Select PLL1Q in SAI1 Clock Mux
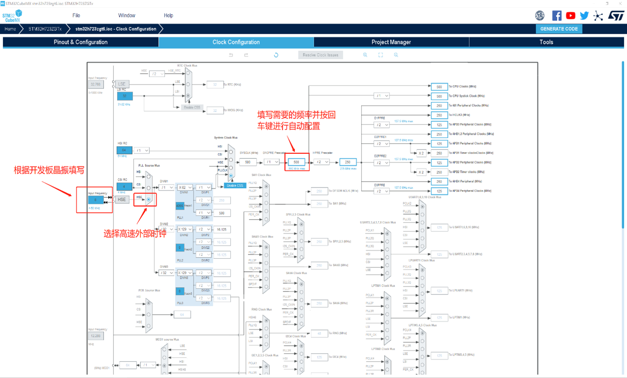 [x=266, y=186]
